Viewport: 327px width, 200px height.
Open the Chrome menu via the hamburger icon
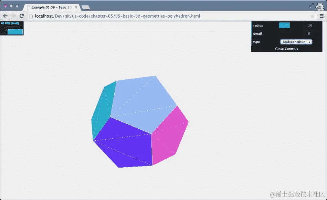pos(322,16)
